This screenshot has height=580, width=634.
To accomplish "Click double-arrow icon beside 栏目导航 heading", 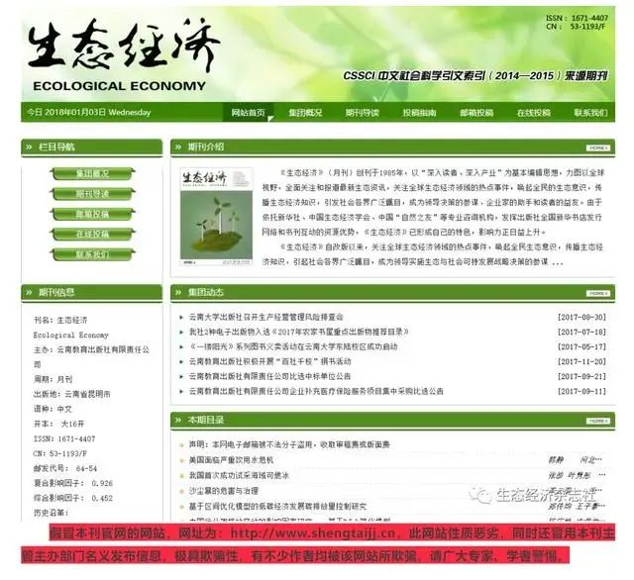I will 29,147.
